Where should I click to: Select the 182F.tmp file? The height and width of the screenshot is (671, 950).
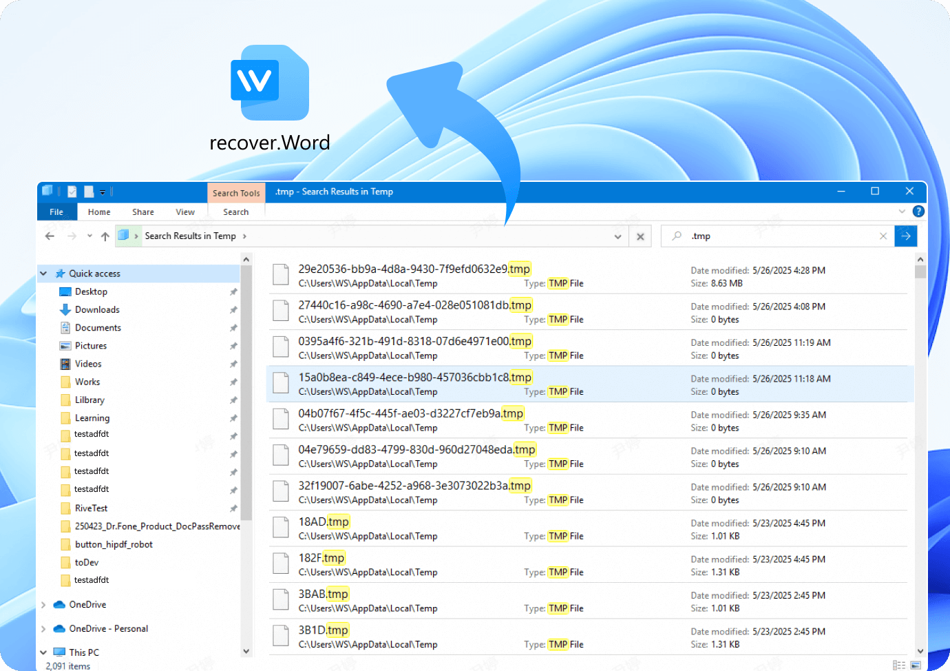(x=590, y=565)
